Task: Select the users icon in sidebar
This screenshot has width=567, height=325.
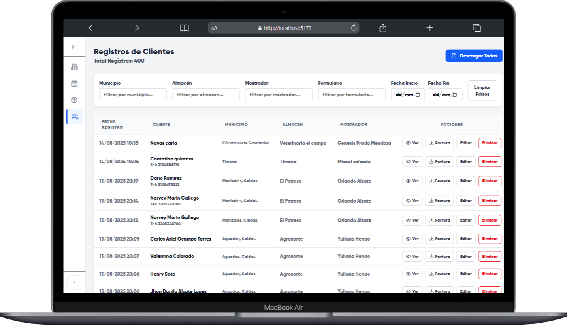Action: (x=75, y=116)
